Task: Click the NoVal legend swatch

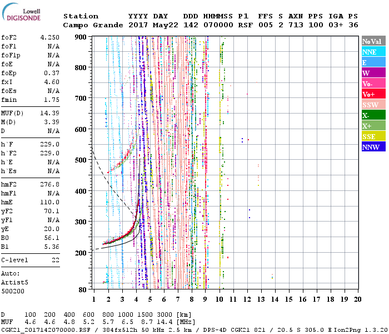Action: coord(373,41)
